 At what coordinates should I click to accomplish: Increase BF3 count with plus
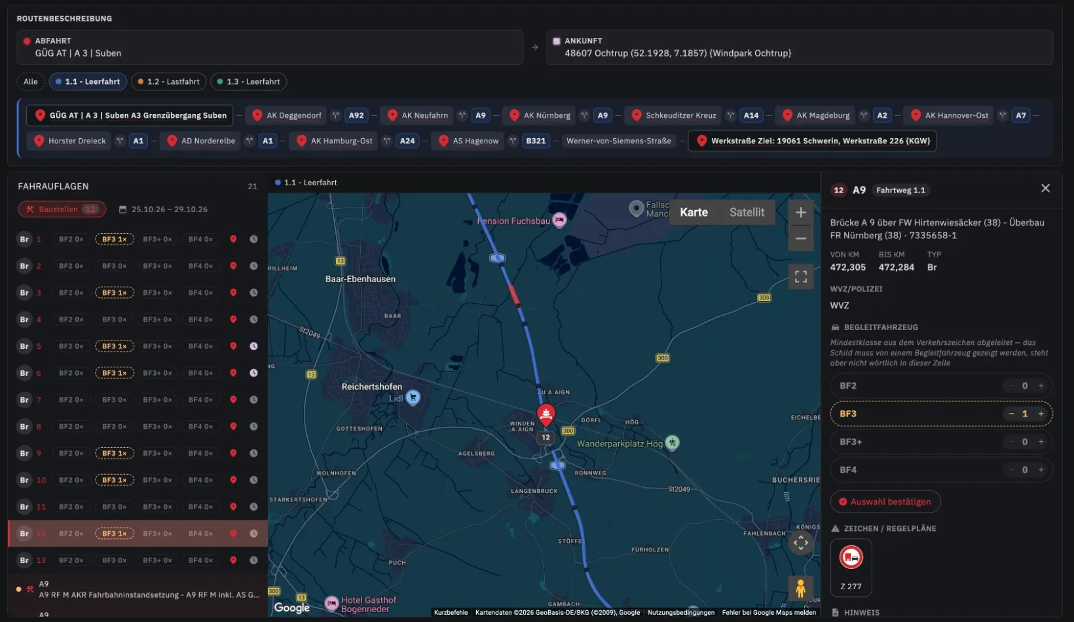[1041, 414]
